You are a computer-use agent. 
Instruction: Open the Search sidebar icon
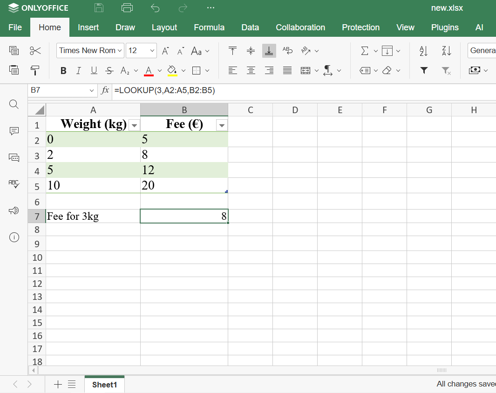[x=14, y=104]
